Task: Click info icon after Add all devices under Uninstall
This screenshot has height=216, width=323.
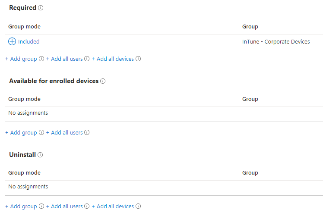Action: click(x=138, y=206)
